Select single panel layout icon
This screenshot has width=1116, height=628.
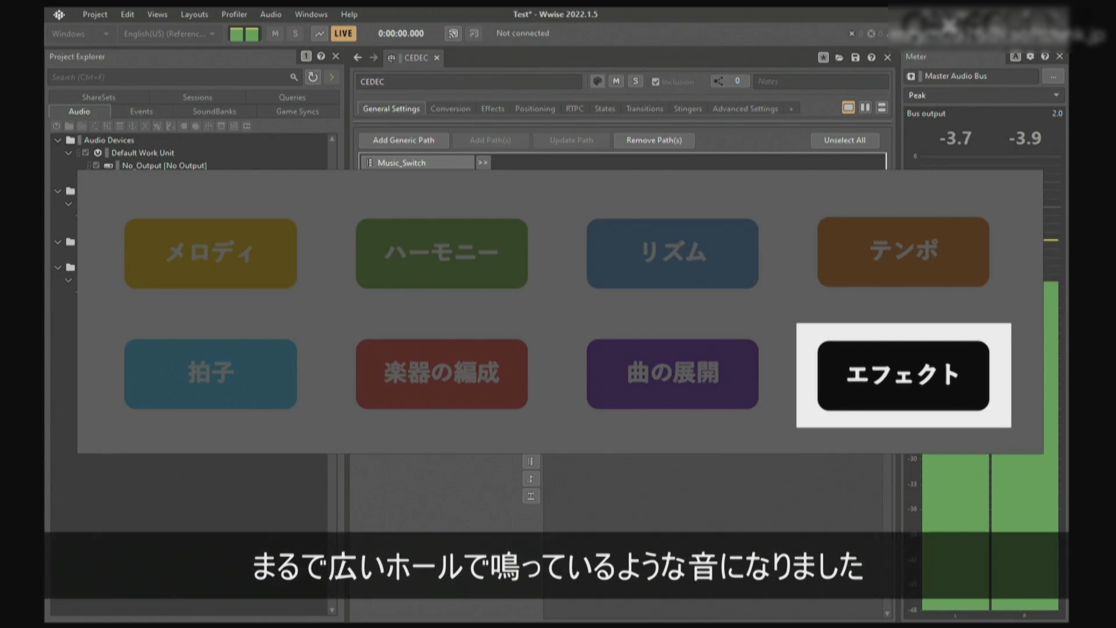848,108
